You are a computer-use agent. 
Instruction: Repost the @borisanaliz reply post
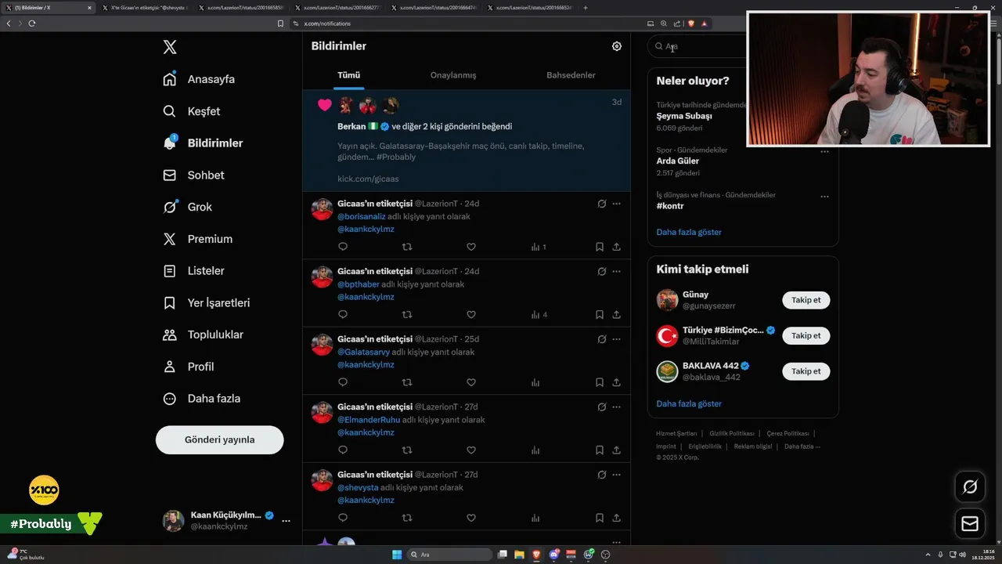pos(407,247)
